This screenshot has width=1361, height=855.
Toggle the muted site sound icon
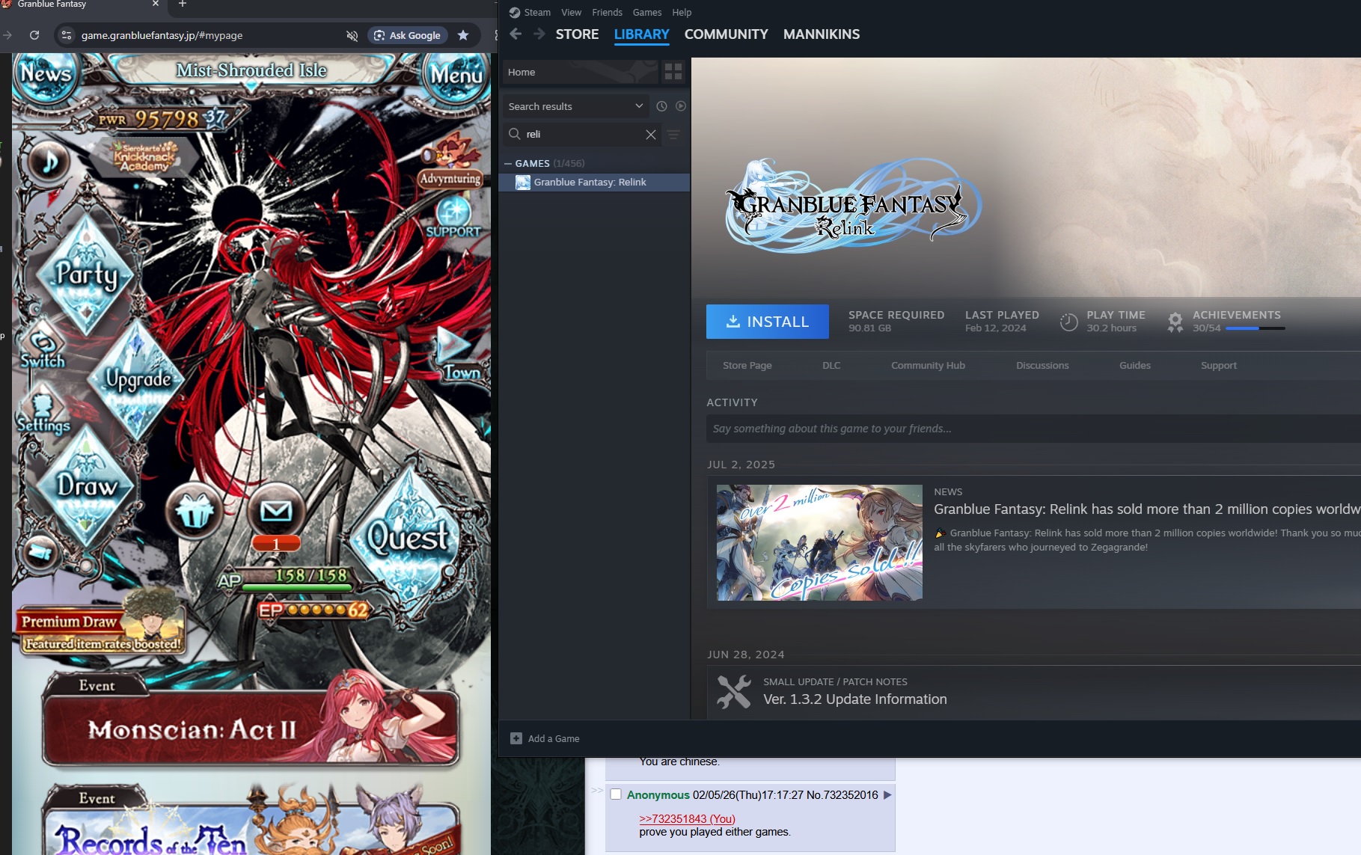pos(352,35)
